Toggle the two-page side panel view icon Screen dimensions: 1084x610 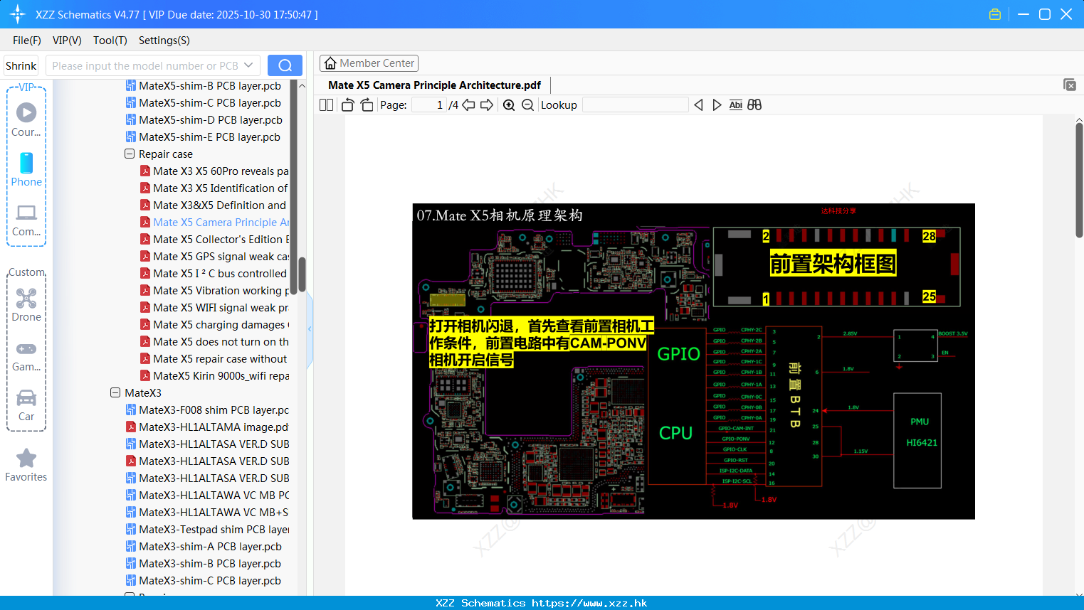(326, 105)
